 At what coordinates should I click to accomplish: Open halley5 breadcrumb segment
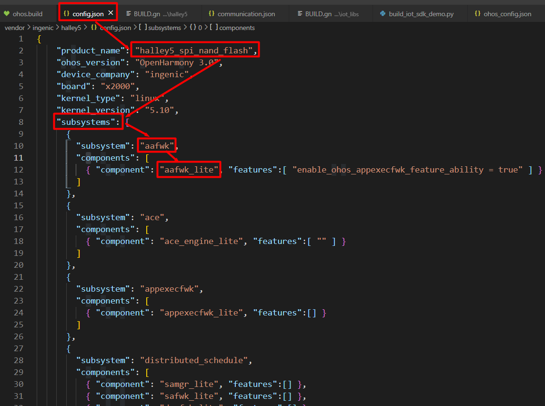pyautogui.click(x=71, y=28)
